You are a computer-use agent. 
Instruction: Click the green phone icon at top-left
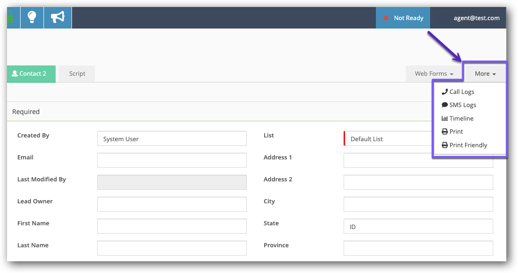[x=11, y=18]
